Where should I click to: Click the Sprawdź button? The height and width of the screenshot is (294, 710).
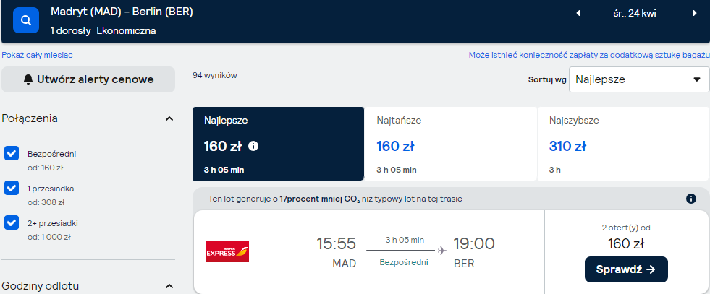pos(626,269)
